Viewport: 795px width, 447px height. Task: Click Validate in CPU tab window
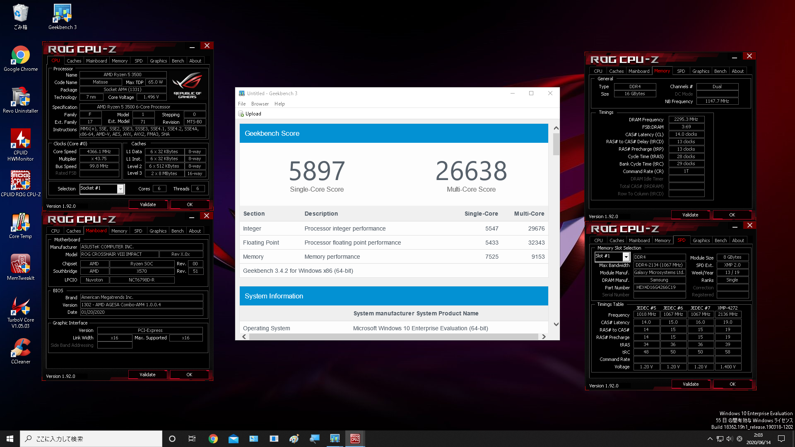148,204
